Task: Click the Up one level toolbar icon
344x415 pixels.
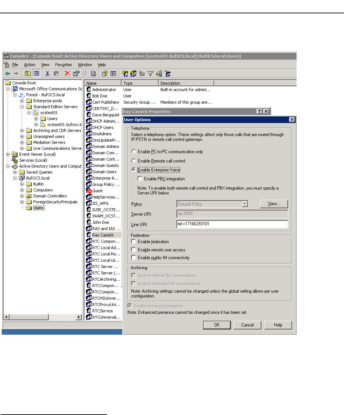Action: coord(28,73)
